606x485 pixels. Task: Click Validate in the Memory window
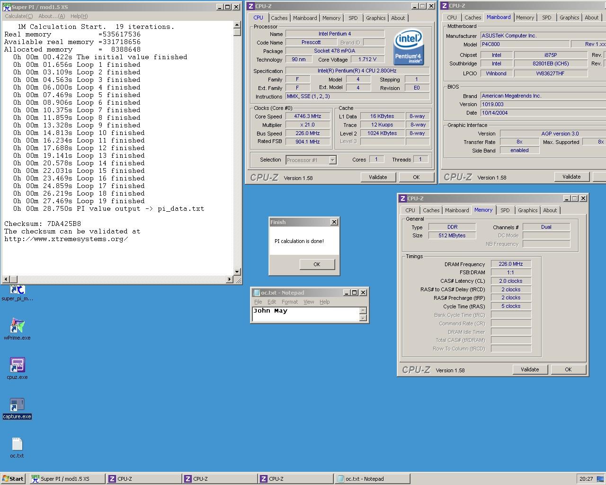pyautogui.click(x=530, y=369)
